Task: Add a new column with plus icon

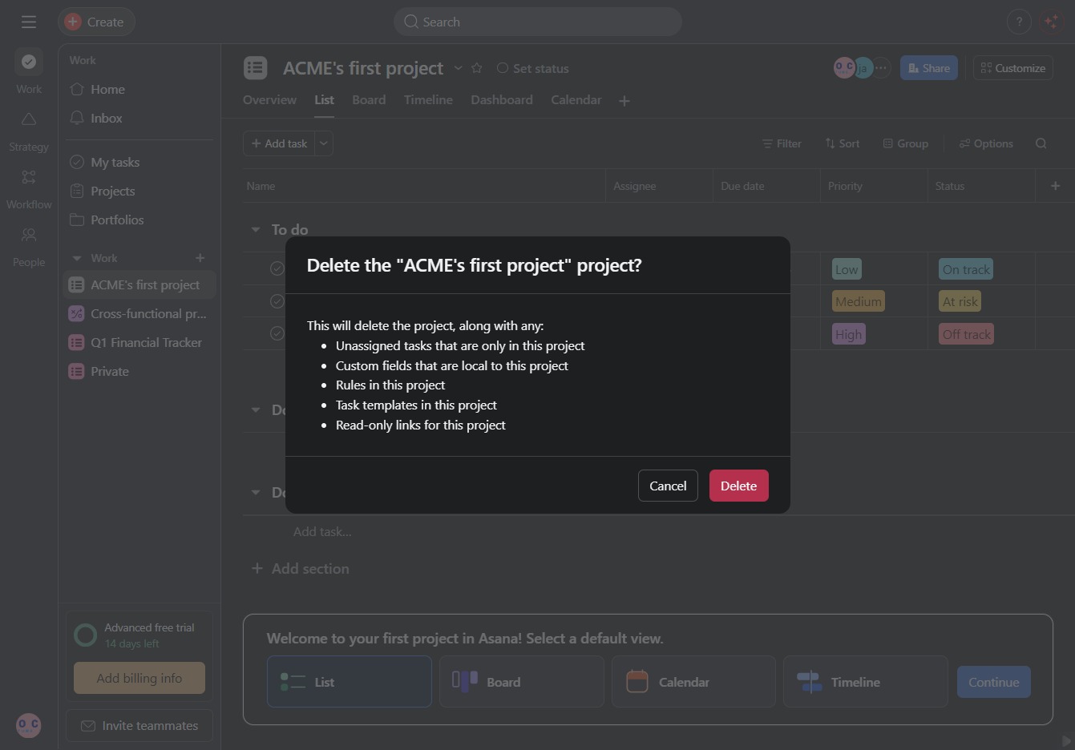Action: pos(1055,186)
